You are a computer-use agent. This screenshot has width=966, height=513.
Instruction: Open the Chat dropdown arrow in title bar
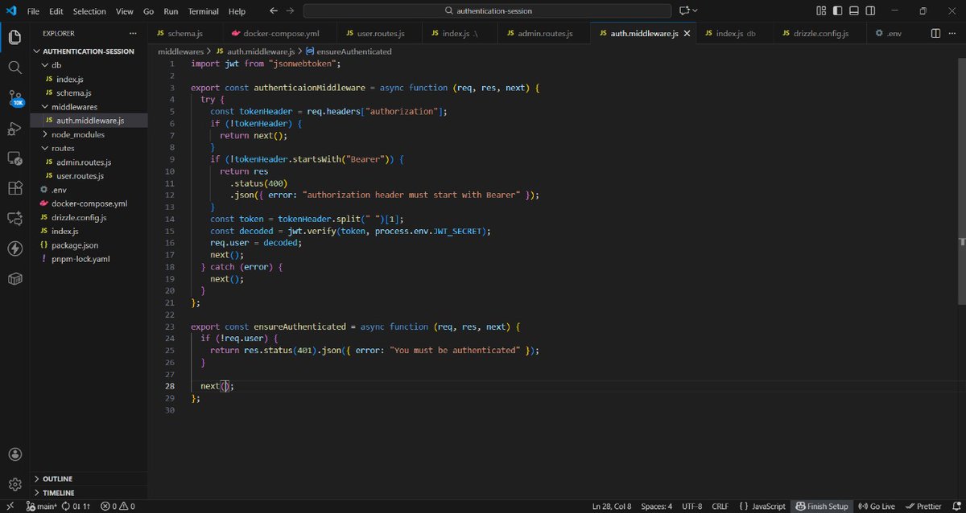[696, 11]
